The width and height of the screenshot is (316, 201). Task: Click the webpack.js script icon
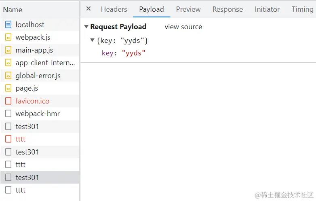[x=8, y=38]
